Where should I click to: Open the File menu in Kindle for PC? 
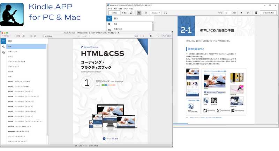110,8
